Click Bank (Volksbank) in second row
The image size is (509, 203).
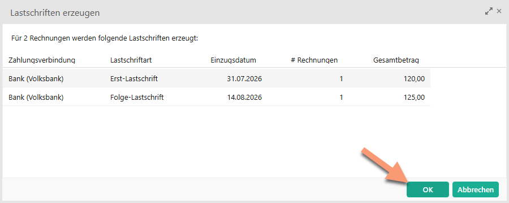click(x=36, y=97)
